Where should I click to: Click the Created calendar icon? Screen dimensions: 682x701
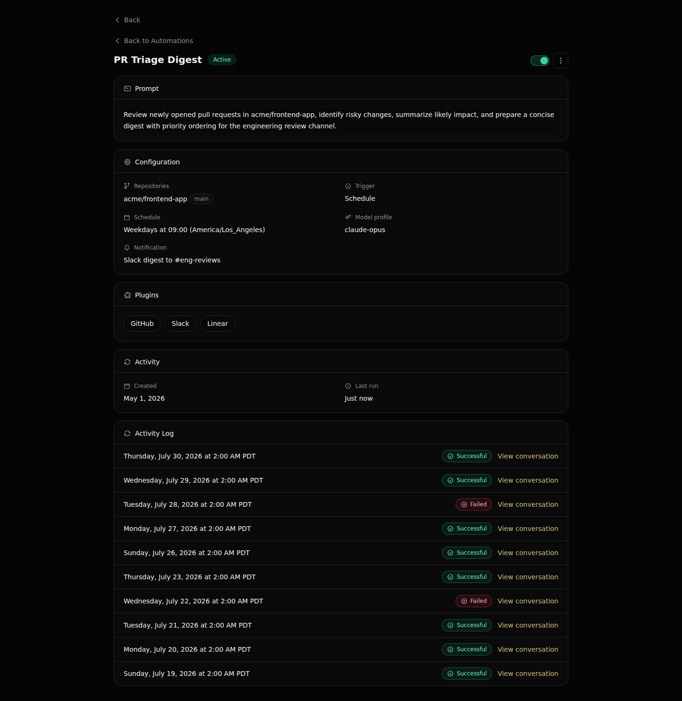(x=127, y=386)
